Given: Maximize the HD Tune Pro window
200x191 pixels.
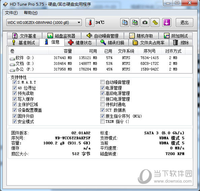Looking at the screenshot, I should [x=177, y=3].
